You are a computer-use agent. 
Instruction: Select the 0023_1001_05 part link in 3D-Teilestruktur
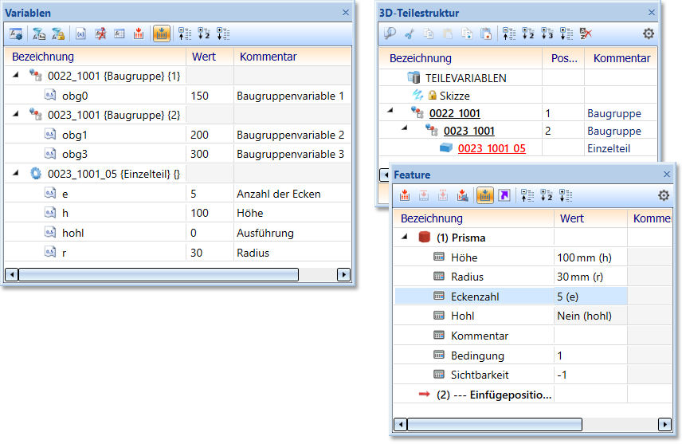(492, 148)
